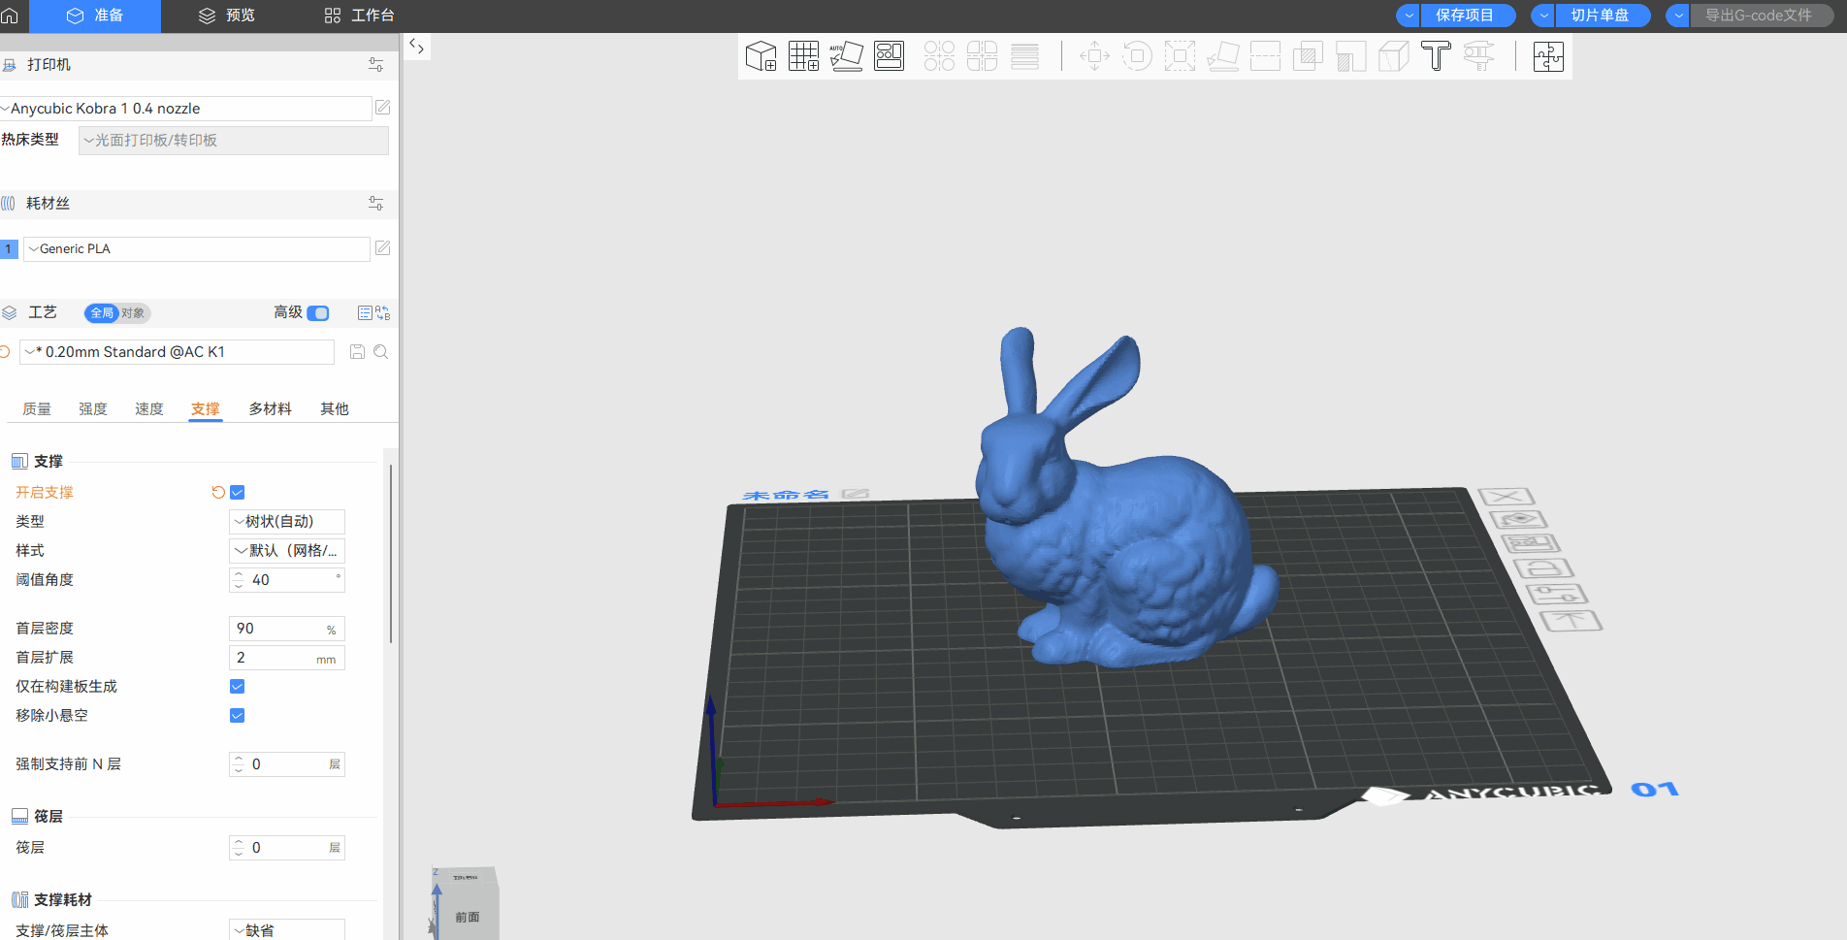
Task: Edit the Anycubic Kobra printer preset
Action: click(383, 108)
